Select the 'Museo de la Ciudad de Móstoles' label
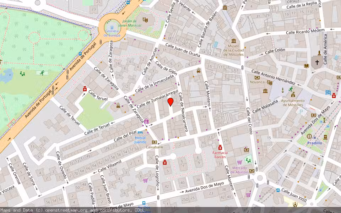The image size is (341, 213). [234, 50]
